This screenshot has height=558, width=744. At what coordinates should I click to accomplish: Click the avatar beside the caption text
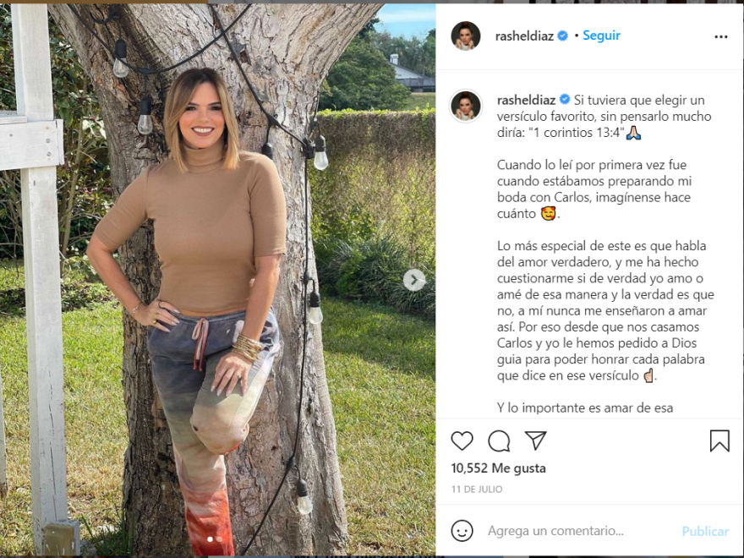(466, 106)
